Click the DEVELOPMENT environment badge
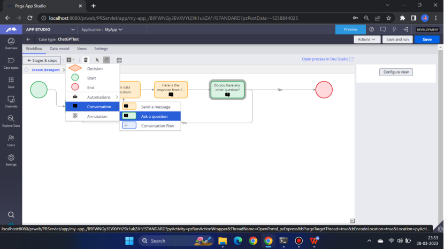 click(427, 29)
